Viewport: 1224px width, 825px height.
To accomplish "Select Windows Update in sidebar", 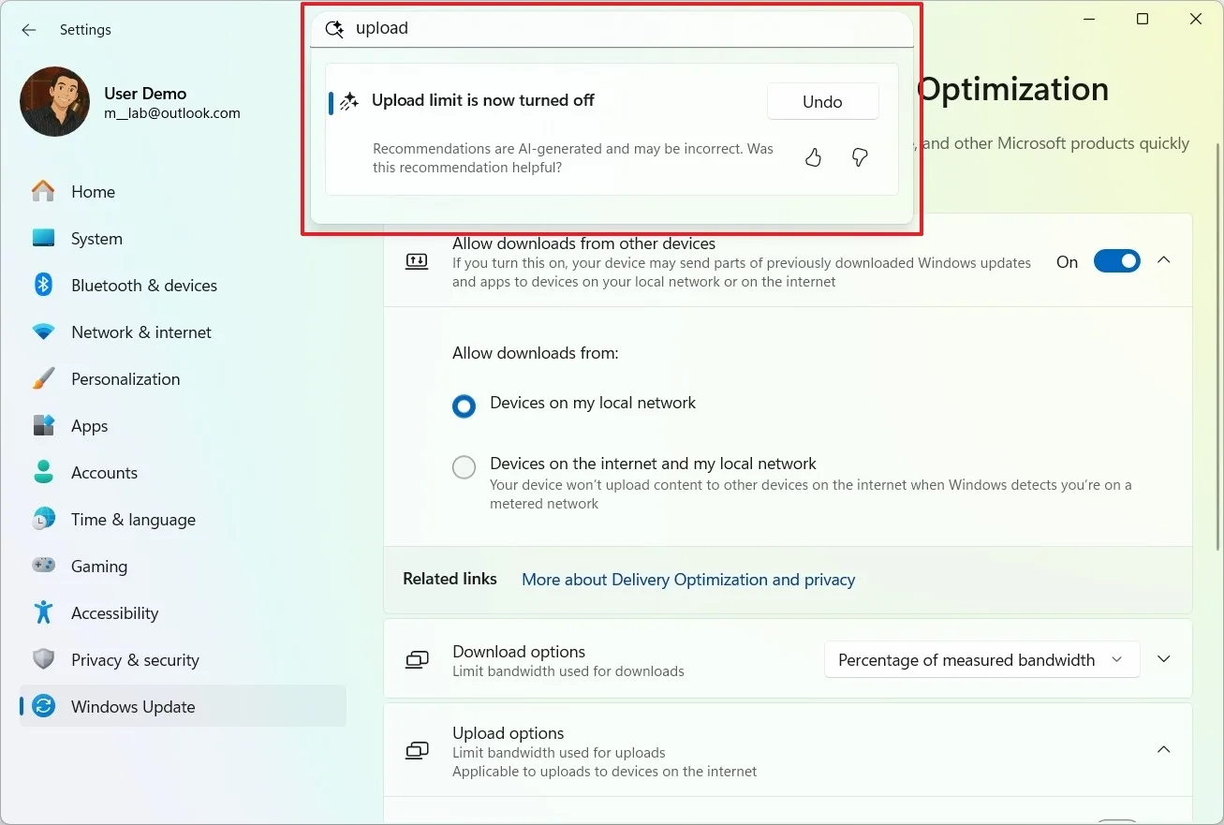I will (x=133, y=707).
